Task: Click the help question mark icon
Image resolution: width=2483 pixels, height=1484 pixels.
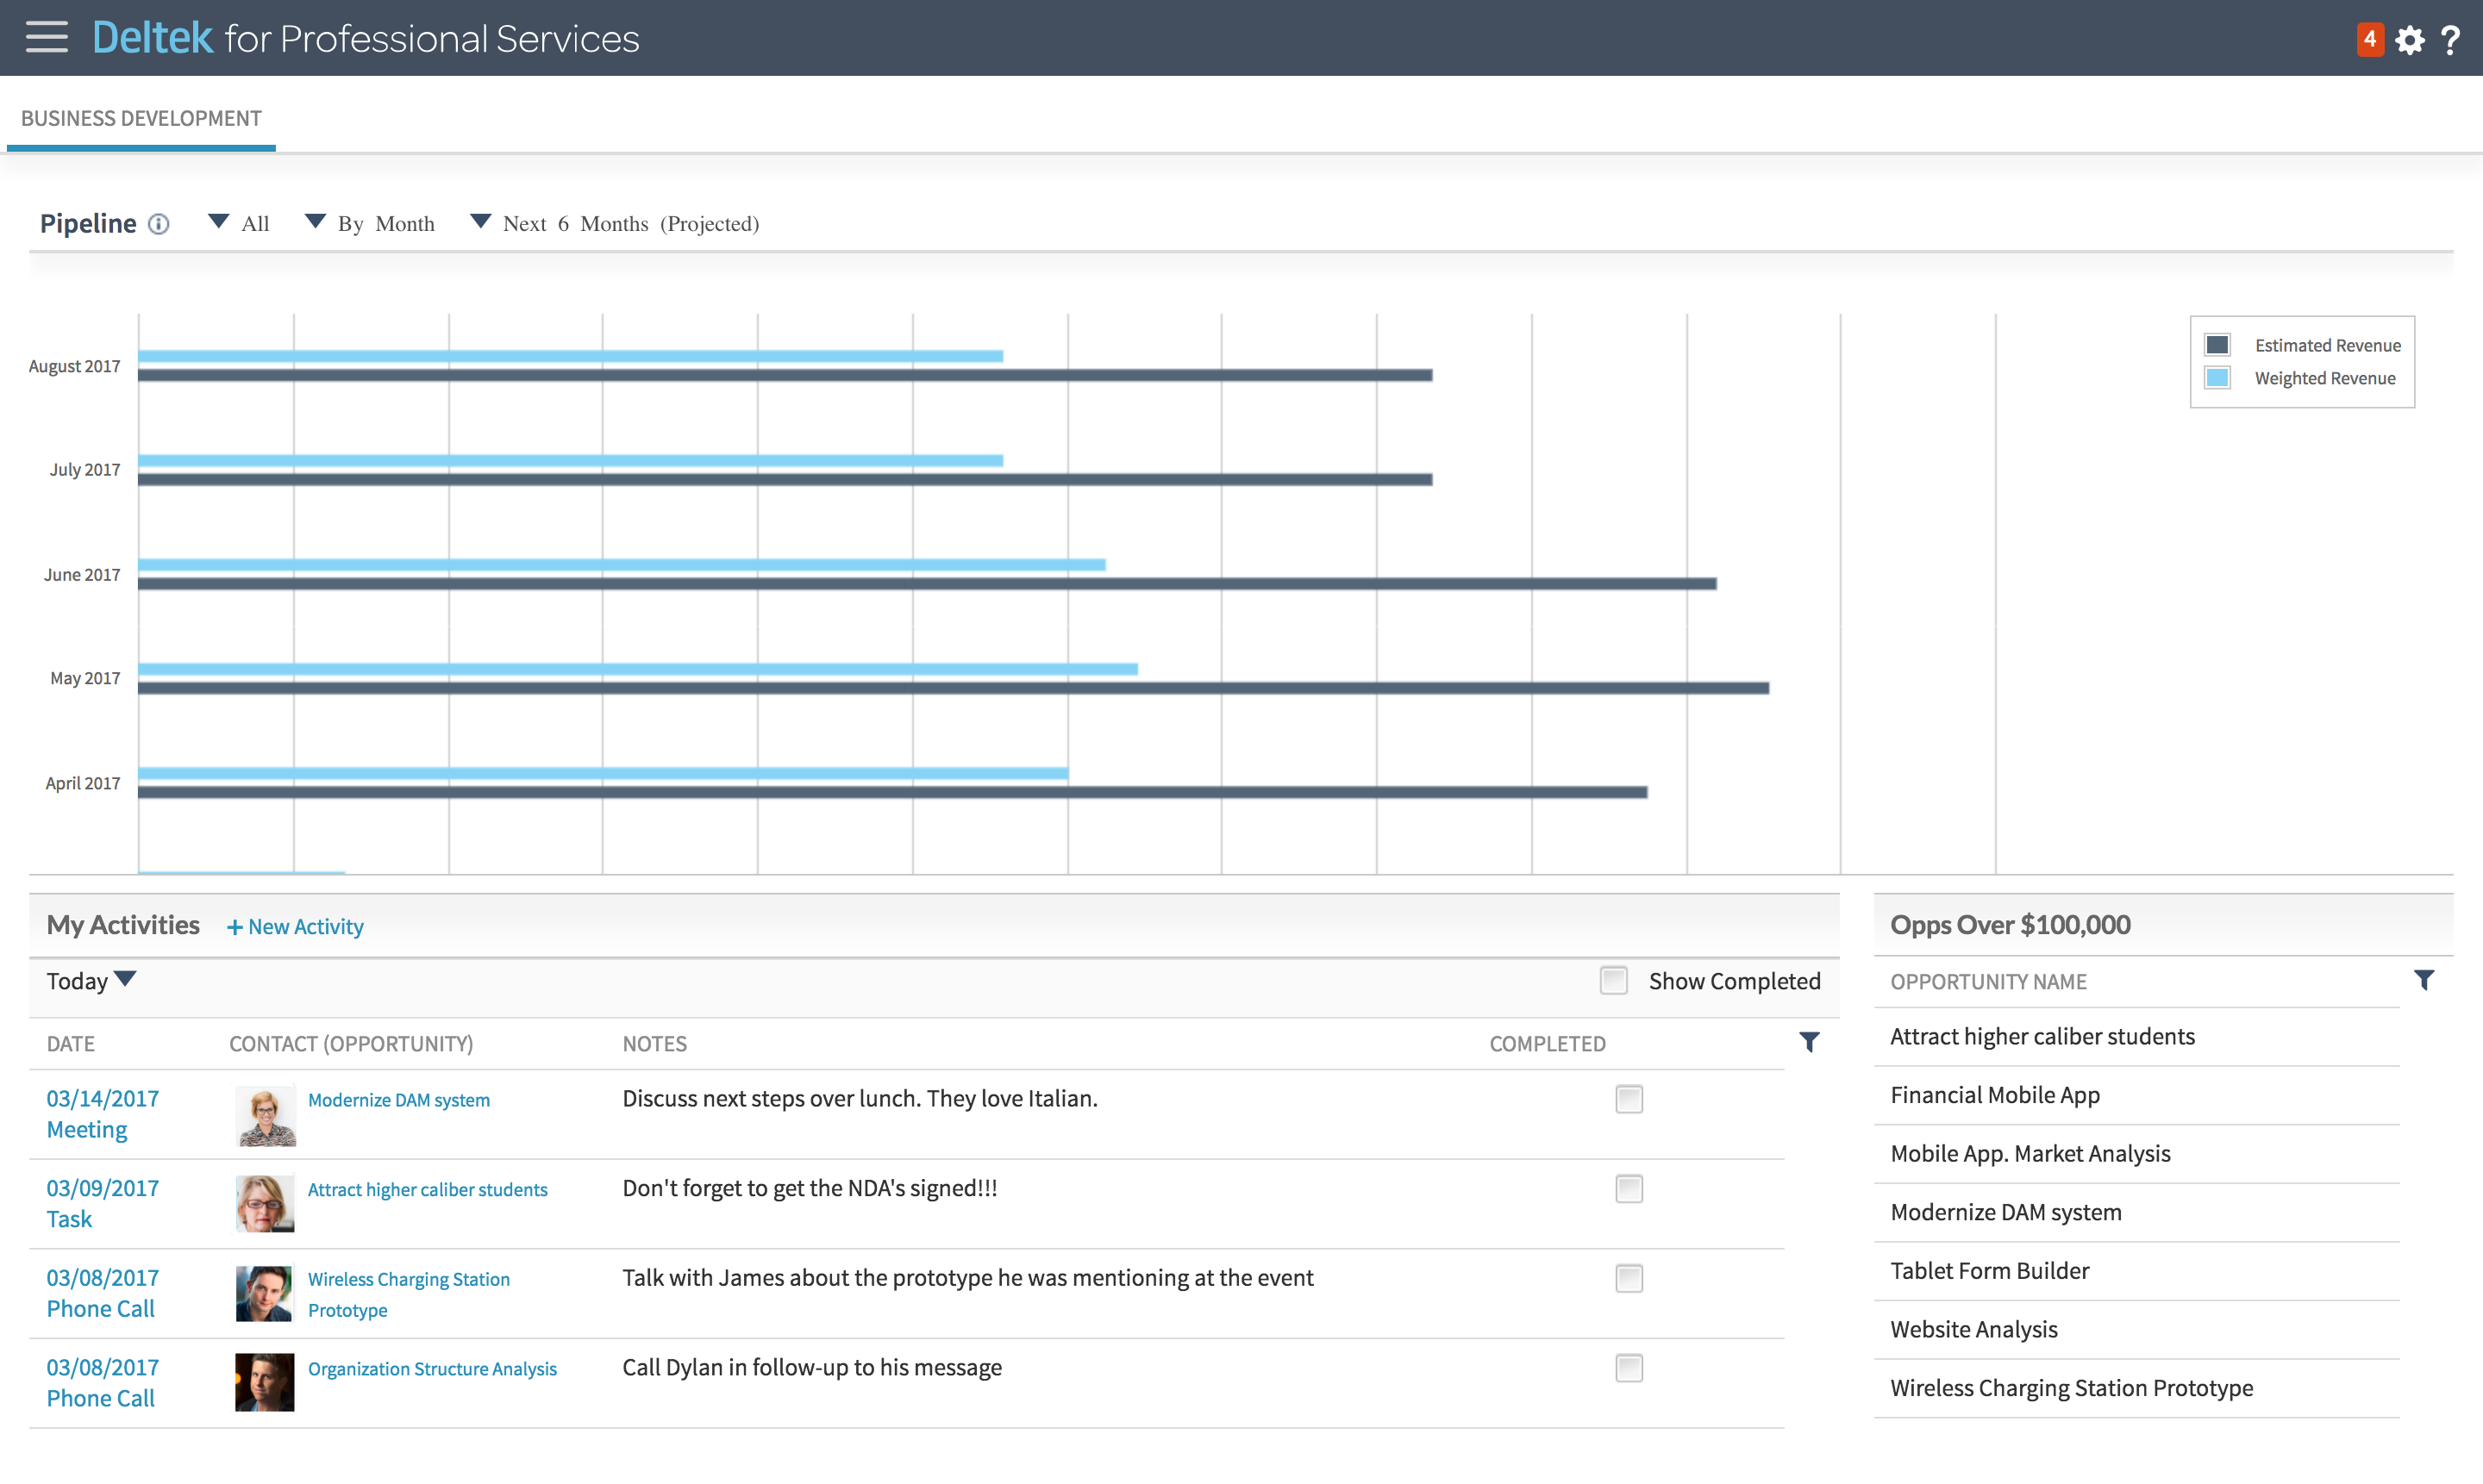Action: coord(2450,40)
